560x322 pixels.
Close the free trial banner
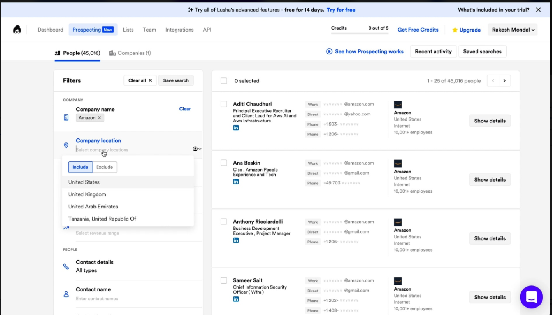pyautogui.click(x=538, y=10)
